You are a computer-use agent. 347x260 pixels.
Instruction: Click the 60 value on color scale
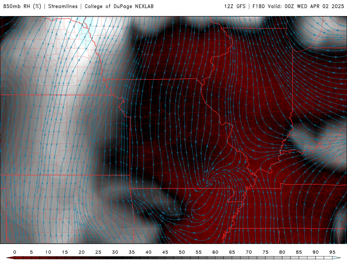(215, 252)
